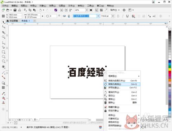Click the object width field 141.574 mm
This screenshot has height=131, width=172.
(34, 15)
